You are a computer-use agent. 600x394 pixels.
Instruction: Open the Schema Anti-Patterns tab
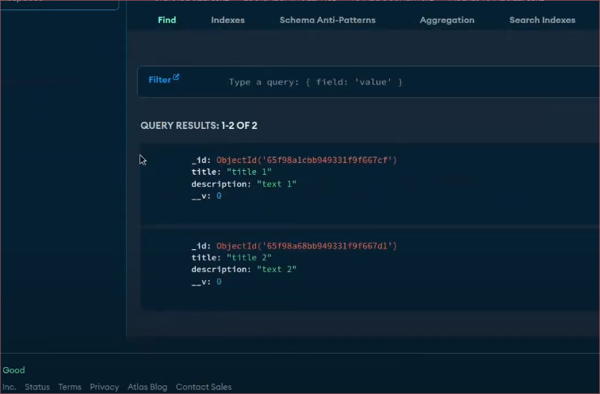pos(327,20)
